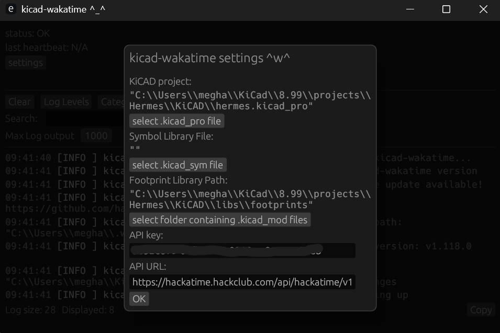The image size is (500, 333).
Task: Click into the API URL field
Action: point(242,282)
